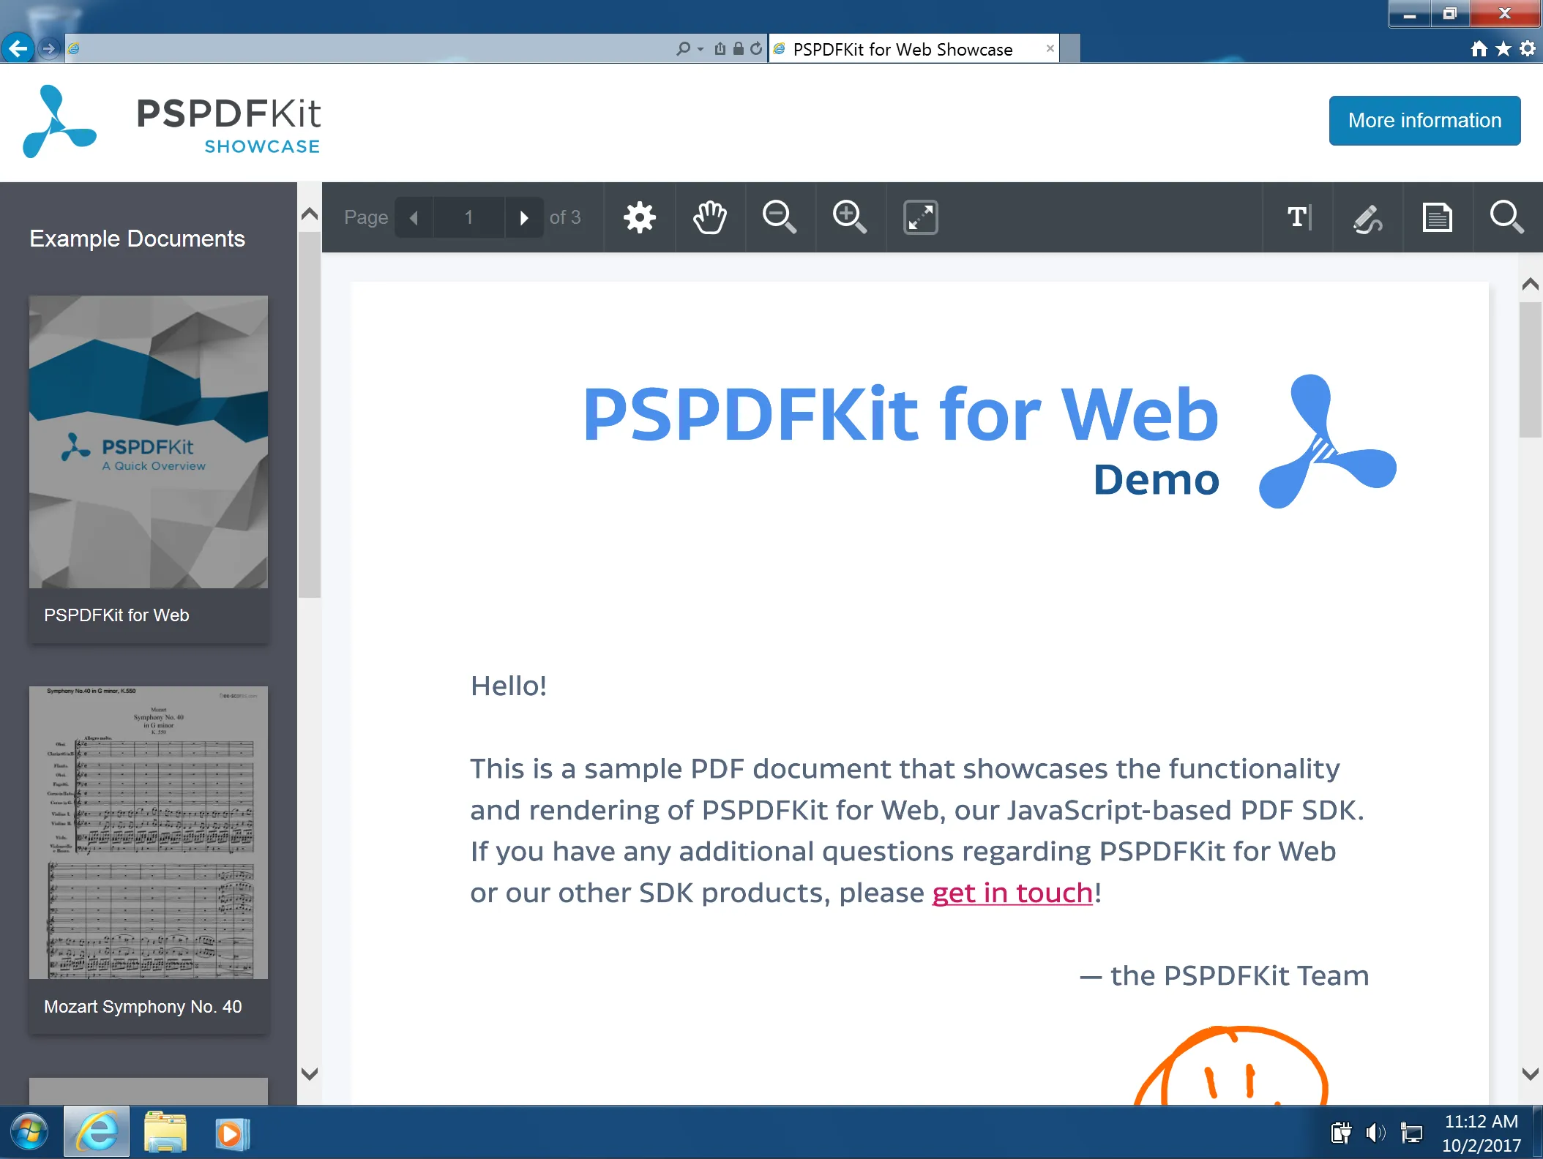The width and height of the screenshot is (1543, 1159).
Task: Open Windows Media Player from the taskbar
Action: pos(231,1132)
